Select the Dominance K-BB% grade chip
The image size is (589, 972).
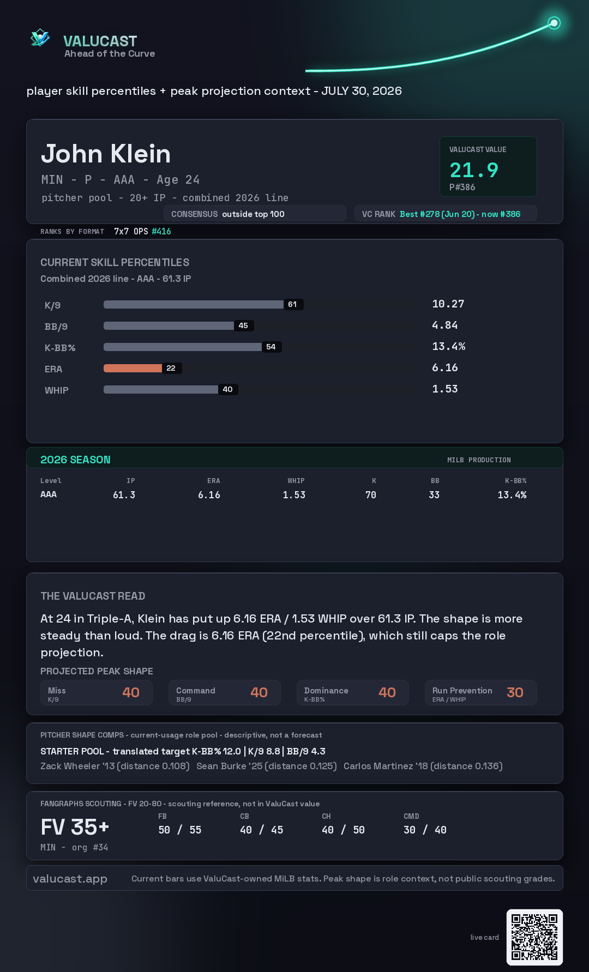point(353,692)
